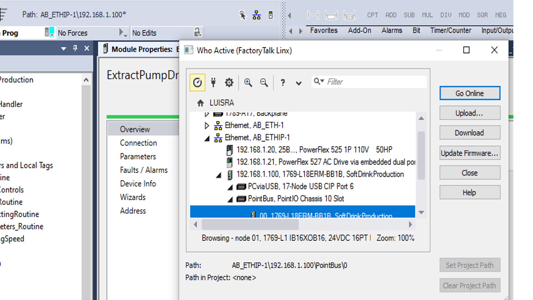This screenshot has height=300, width=533.
Task: Click the controller status icon beside Prog
Action: [49, 32]
